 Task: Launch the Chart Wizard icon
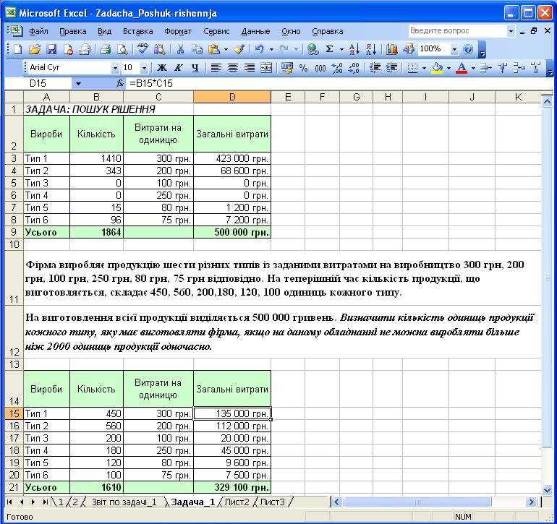(x=391, y=49)
